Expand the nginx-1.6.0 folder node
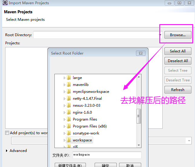This screenshot has height=167, width=195. 64,112
